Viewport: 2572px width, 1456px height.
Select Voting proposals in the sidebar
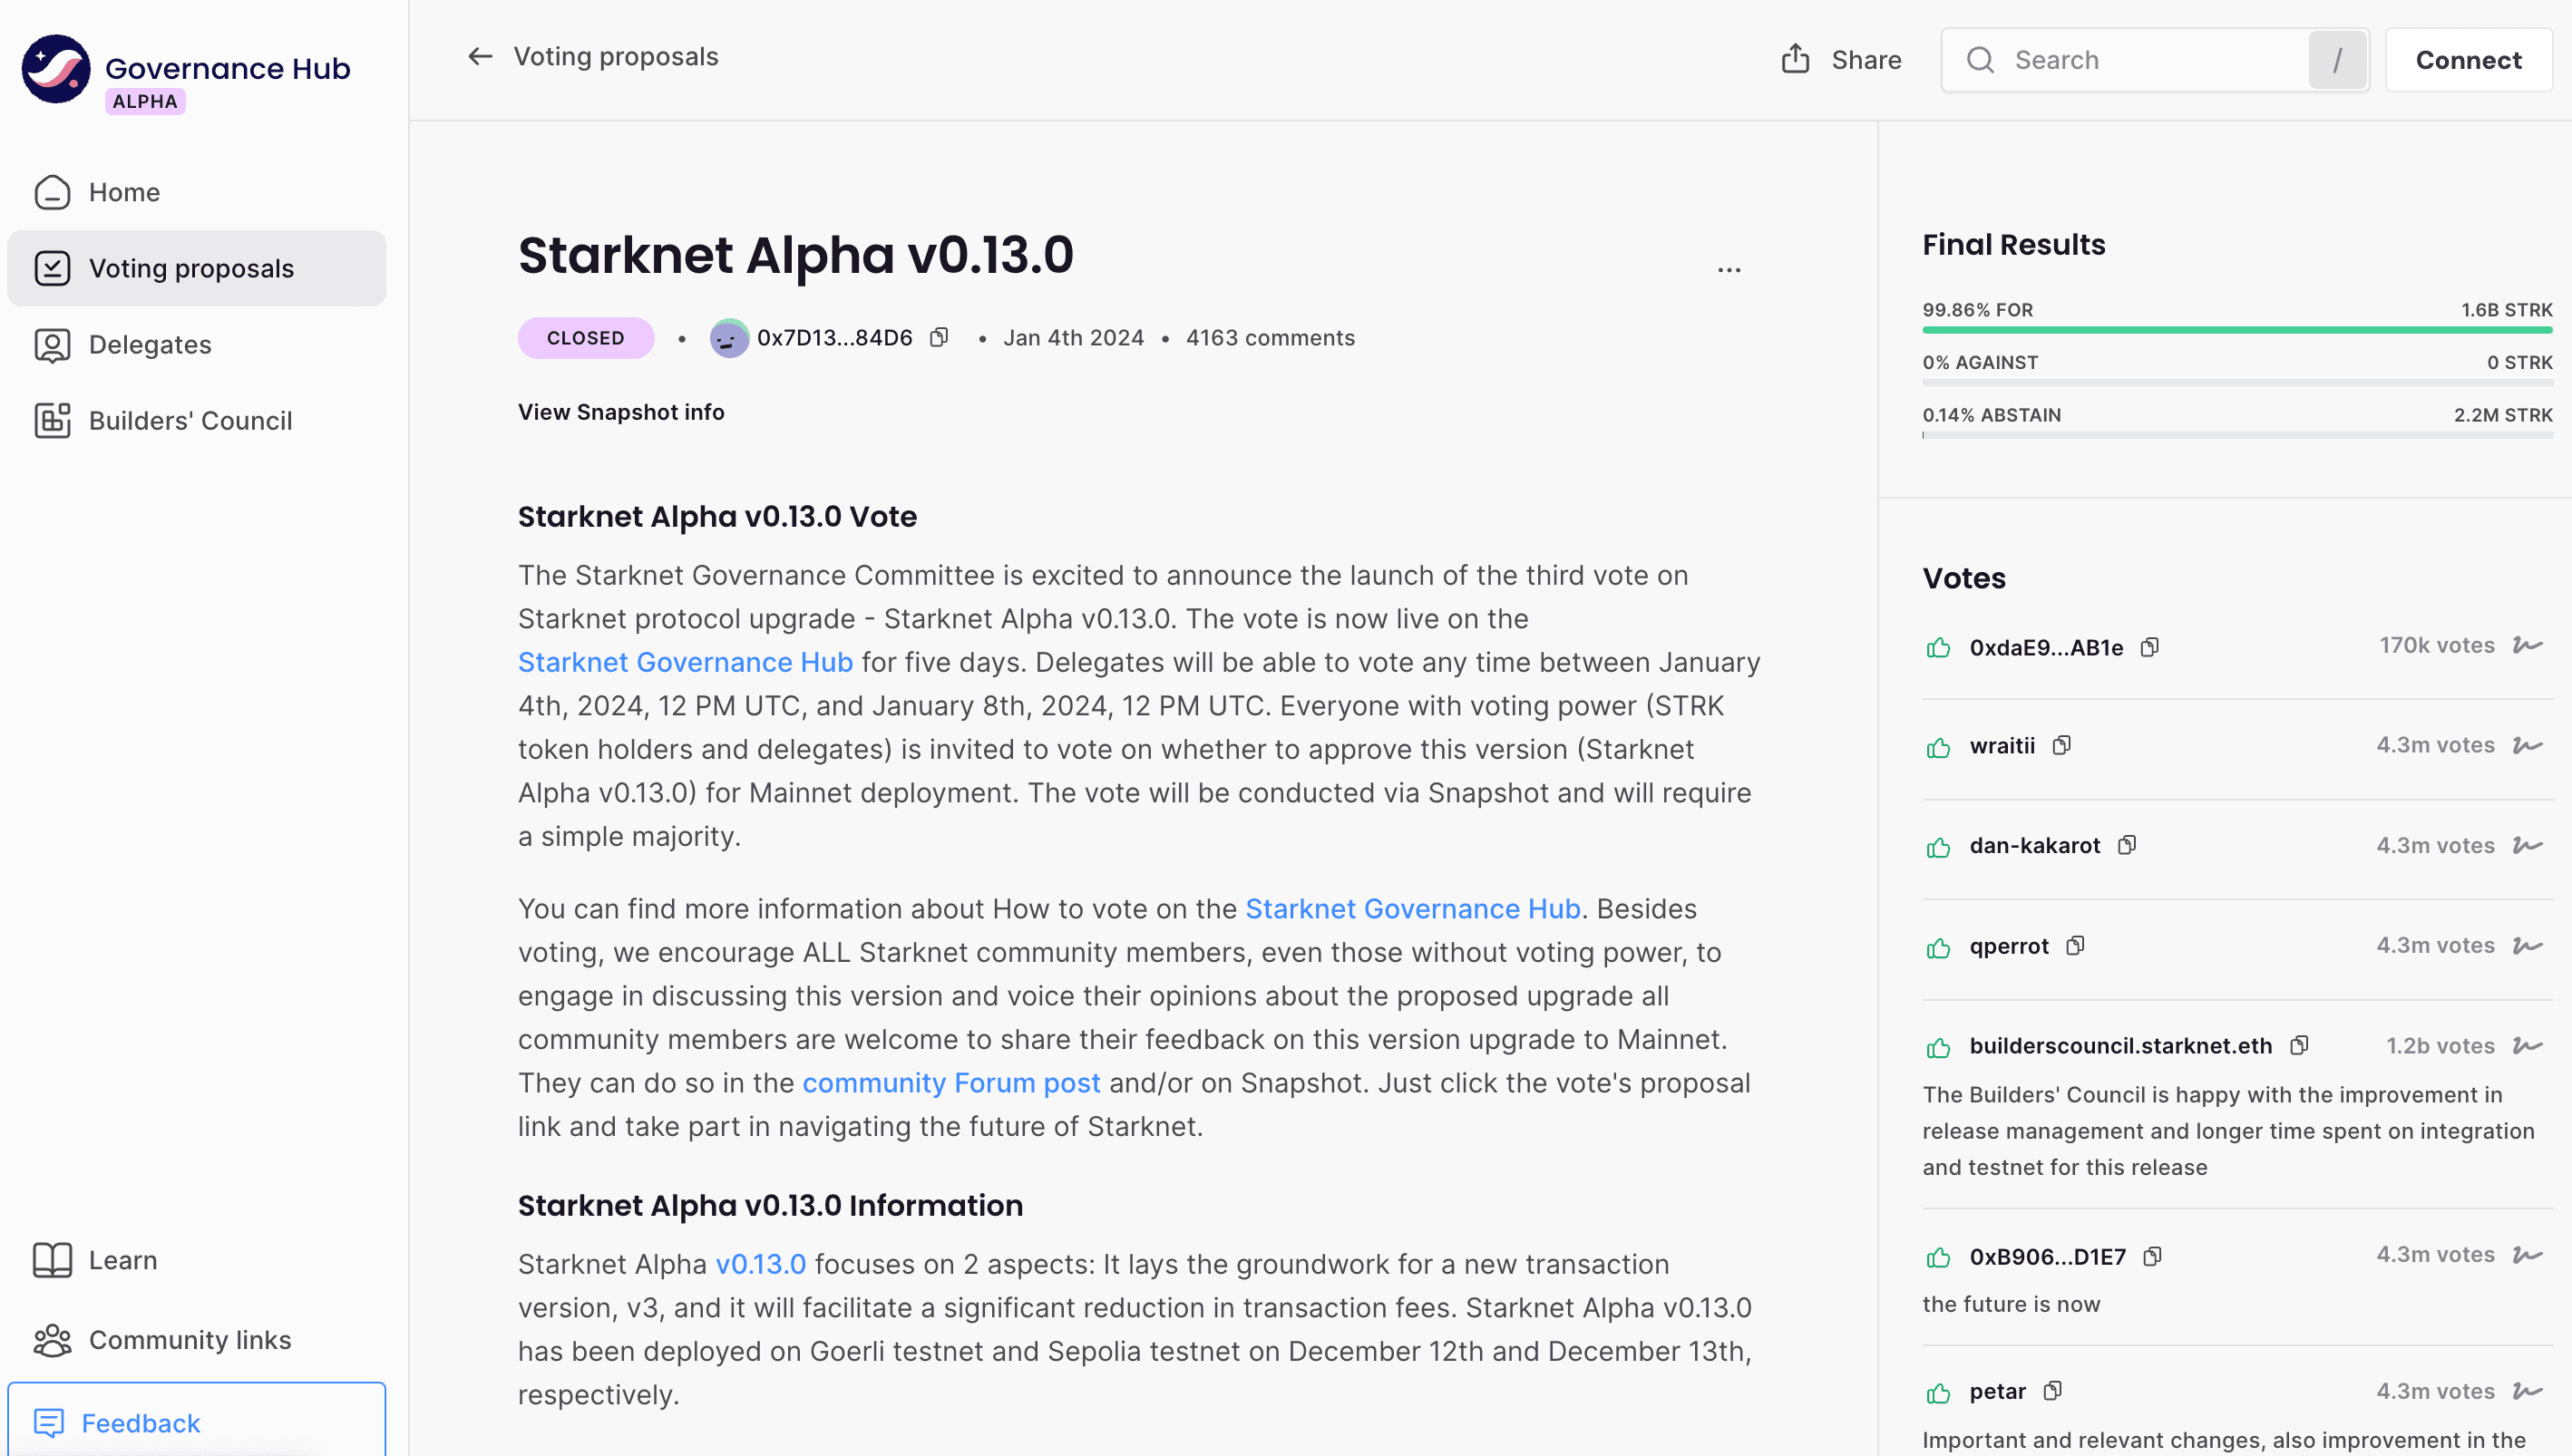click(197, 268)
